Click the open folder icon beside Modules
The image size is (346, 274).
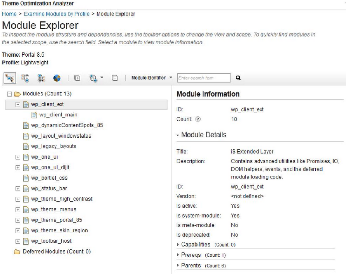(x=17, y=94)
